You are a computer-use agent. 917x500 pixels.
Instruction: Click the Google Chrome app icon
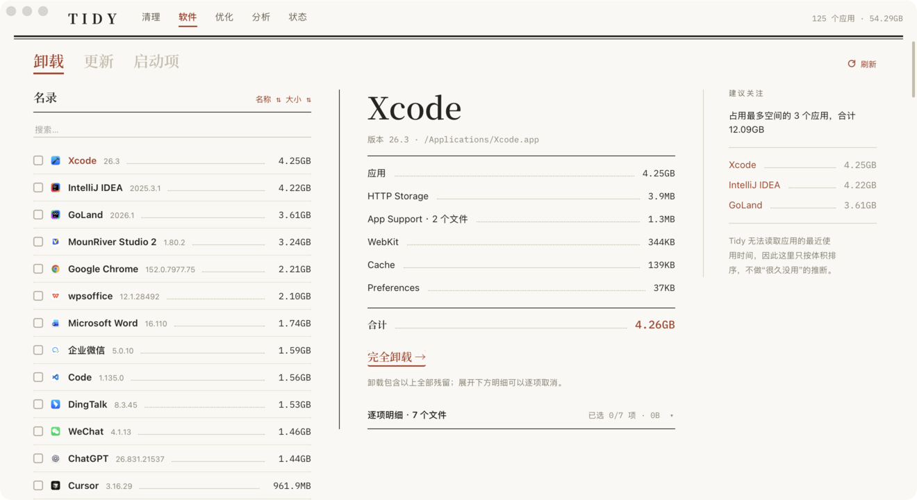pyautogui.click(x=56, y=269)
